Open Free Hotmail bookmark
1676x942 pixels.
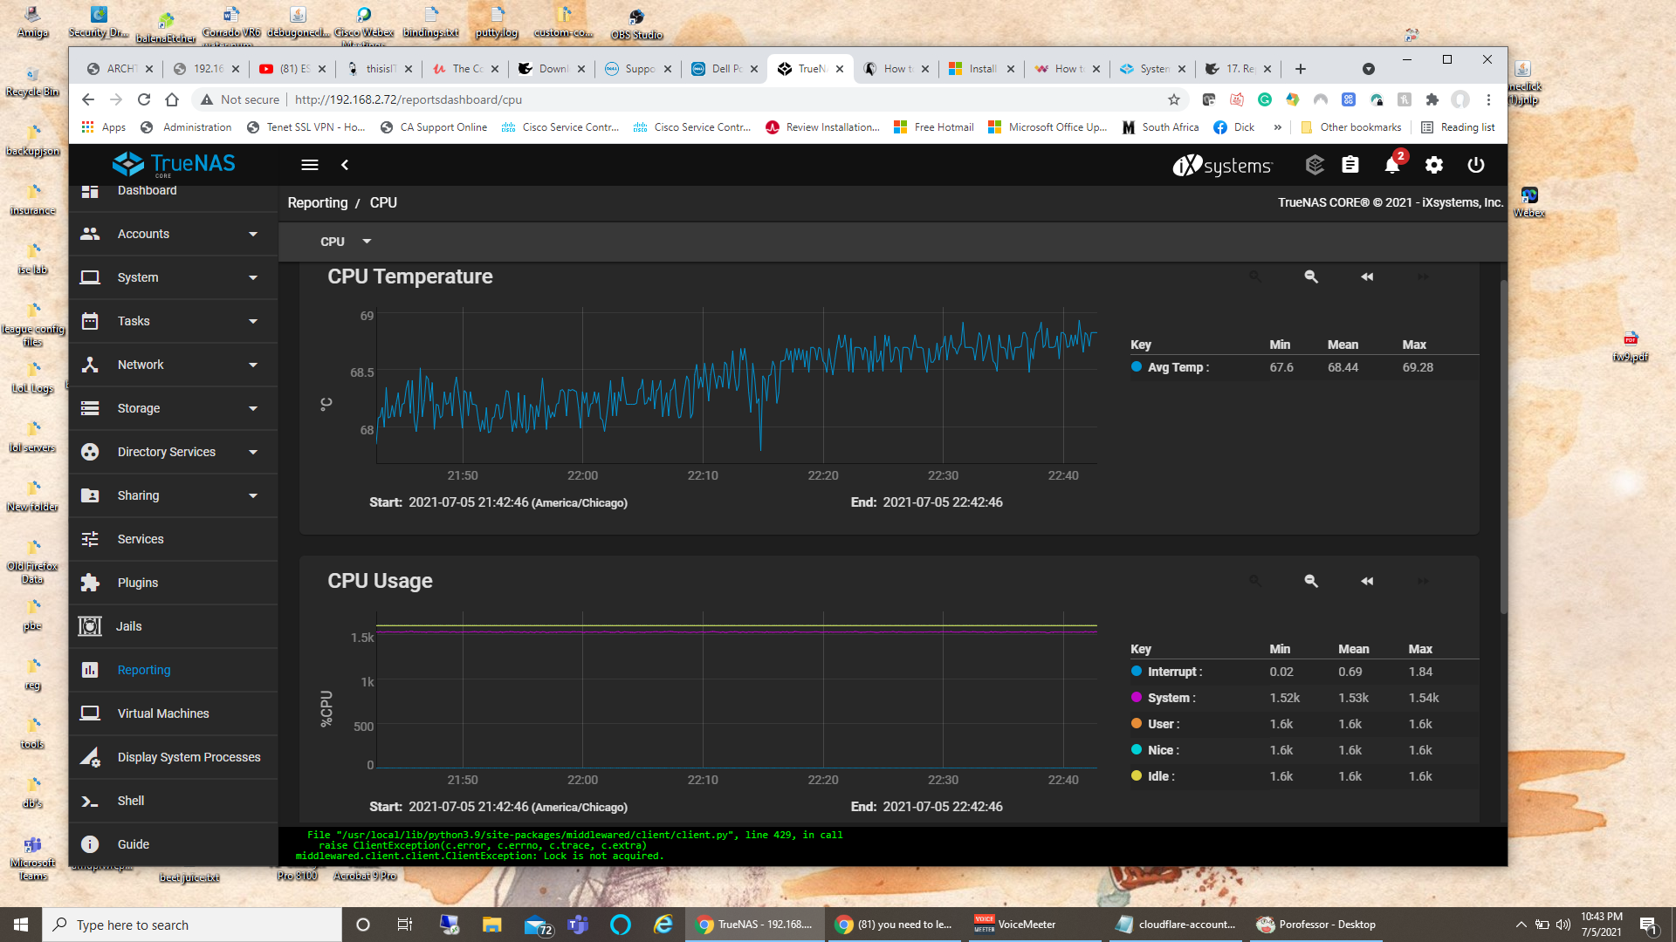934,127
